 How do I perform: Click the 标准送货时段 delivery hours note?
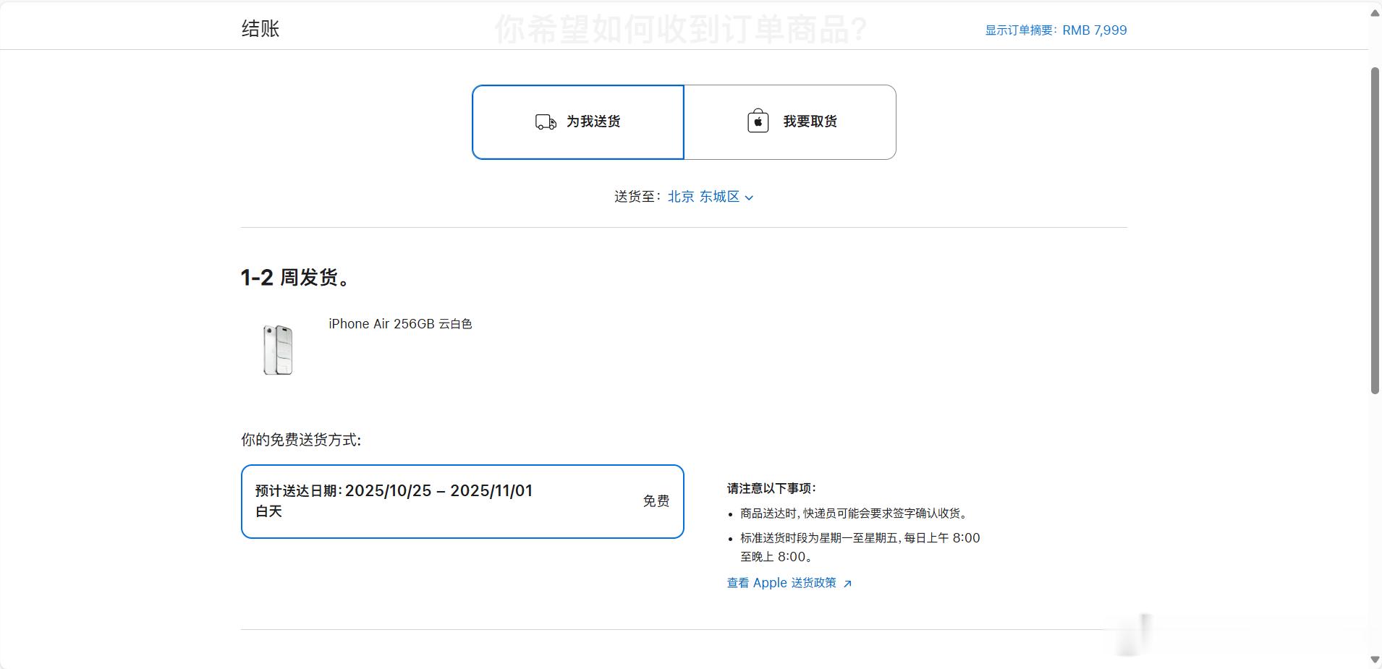pyautogui.click(x=860, y=547)
